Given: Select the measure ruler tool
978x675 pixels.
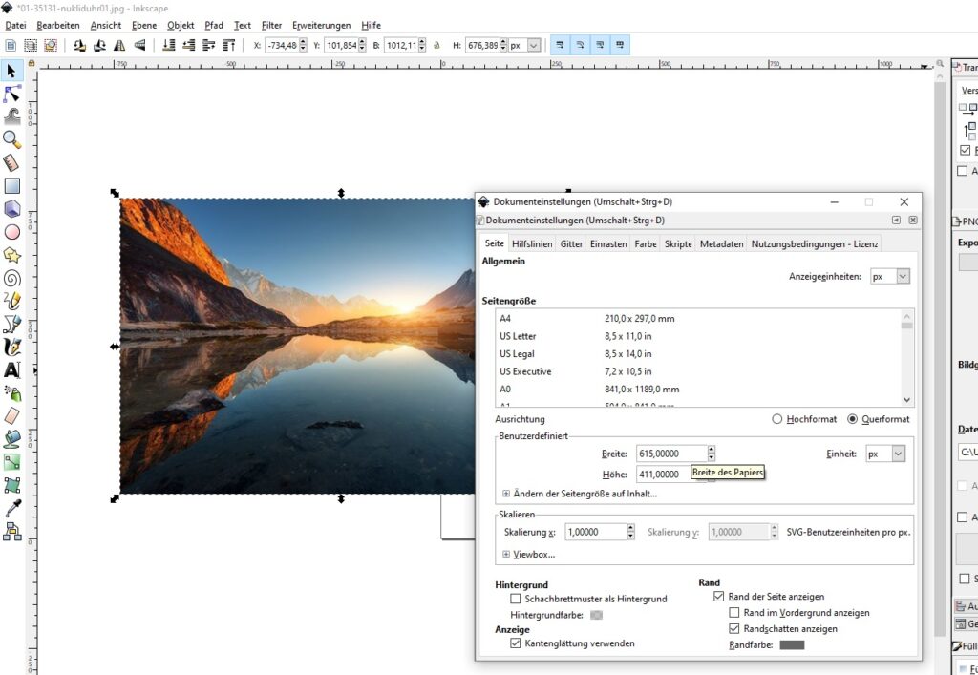Looking at the screenshot, I should [x=11, y=162].
